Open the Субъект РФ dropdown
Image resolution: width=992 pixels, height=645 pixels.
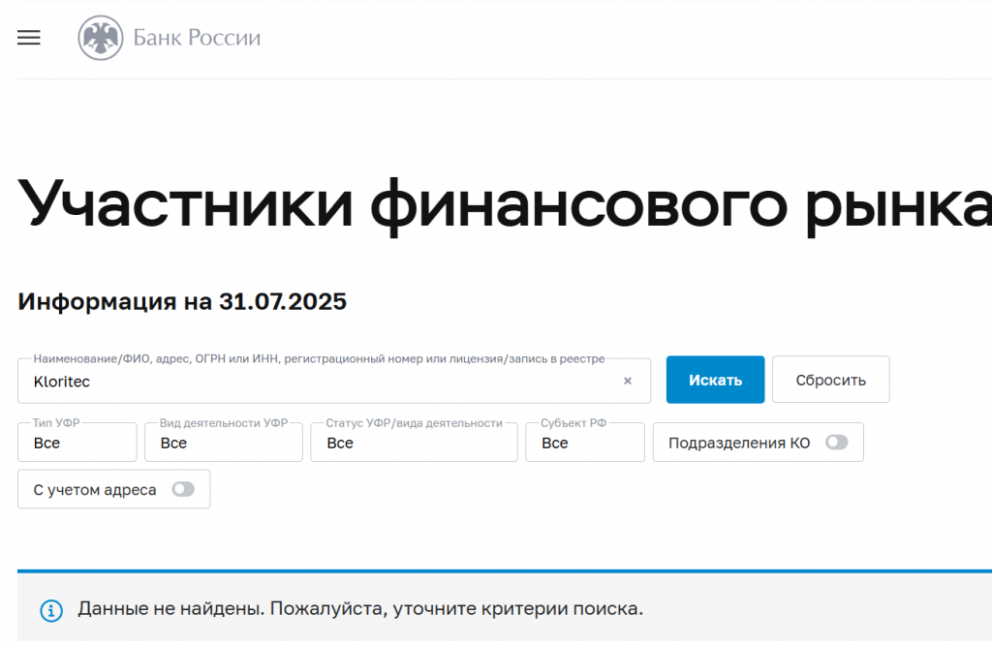(585, 442)
